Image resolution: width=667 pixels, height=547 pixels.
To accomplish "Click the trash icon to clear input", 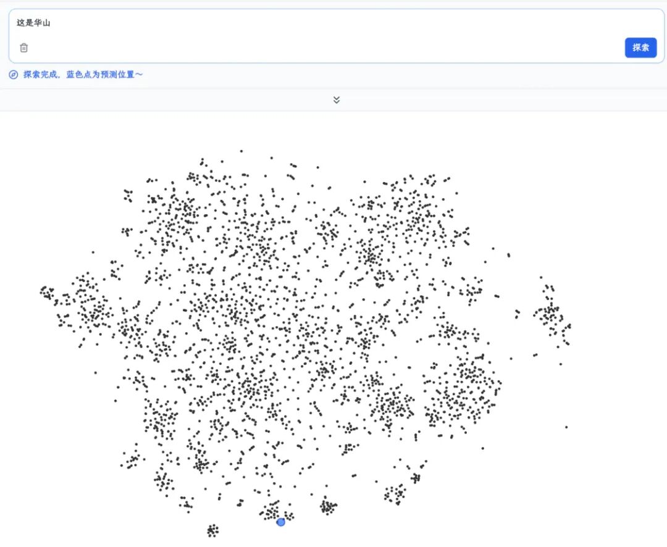I will coord(24,48).
